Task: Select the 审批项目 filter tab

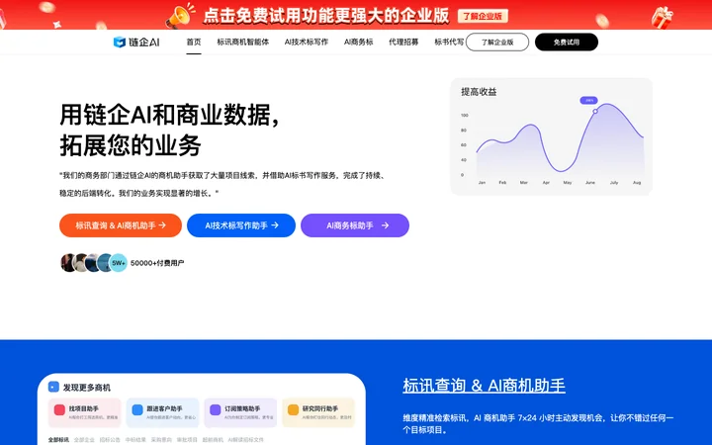Action: click(x=187, y=439)
